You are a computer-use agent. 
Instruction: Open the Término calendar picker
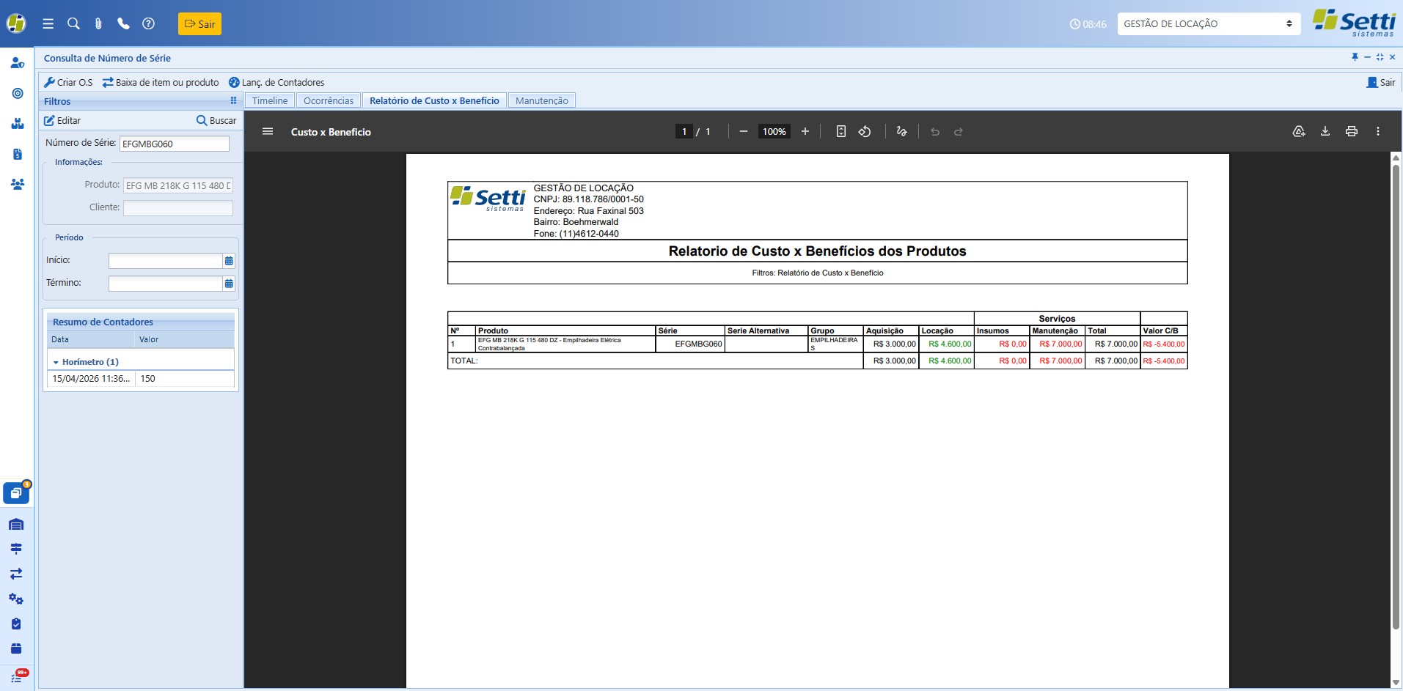point(229,284)
